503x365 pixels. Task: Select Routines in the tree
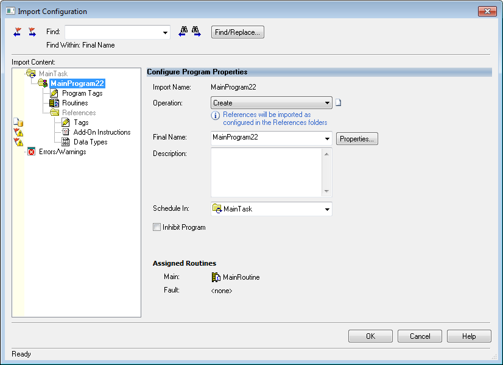tap(75, 103)
